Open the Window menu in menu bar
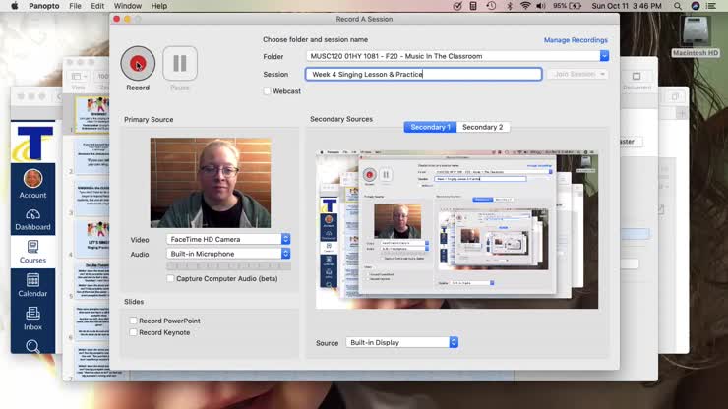This screenshot has width=728, height=409. [x=128, y=6]
